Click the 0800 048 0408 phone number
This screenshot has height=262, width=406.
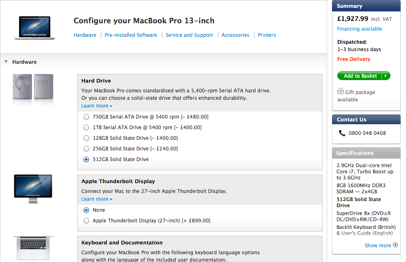pos(367,133)
